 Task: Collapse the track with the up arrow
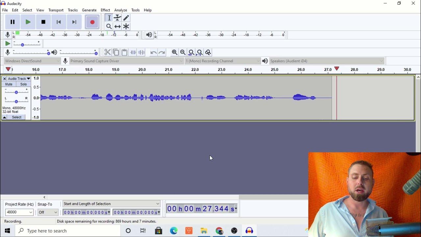click(5, 117)
